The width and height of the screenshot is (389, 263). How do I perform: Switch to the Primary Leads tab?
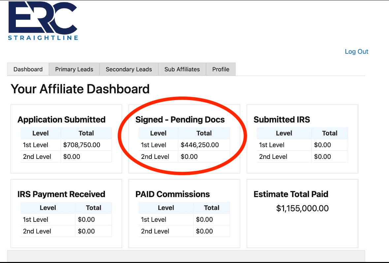coord(74,69)
